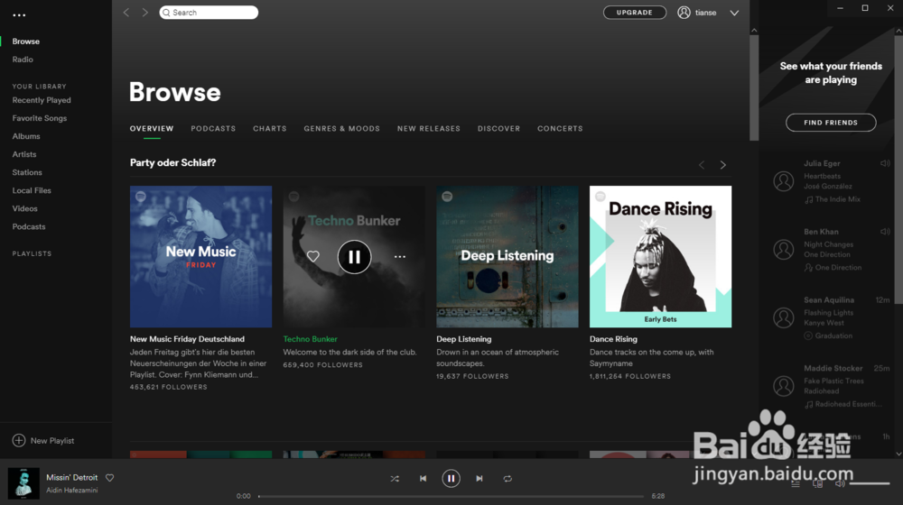Open Maddie Stocker's friend avatar
Screen dimensions: 903x505
783,386
